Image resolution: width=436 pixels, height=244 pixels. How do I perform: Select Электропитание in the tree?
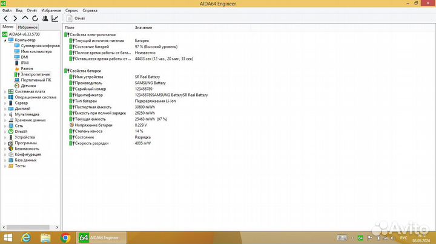(x=35, y=74)
